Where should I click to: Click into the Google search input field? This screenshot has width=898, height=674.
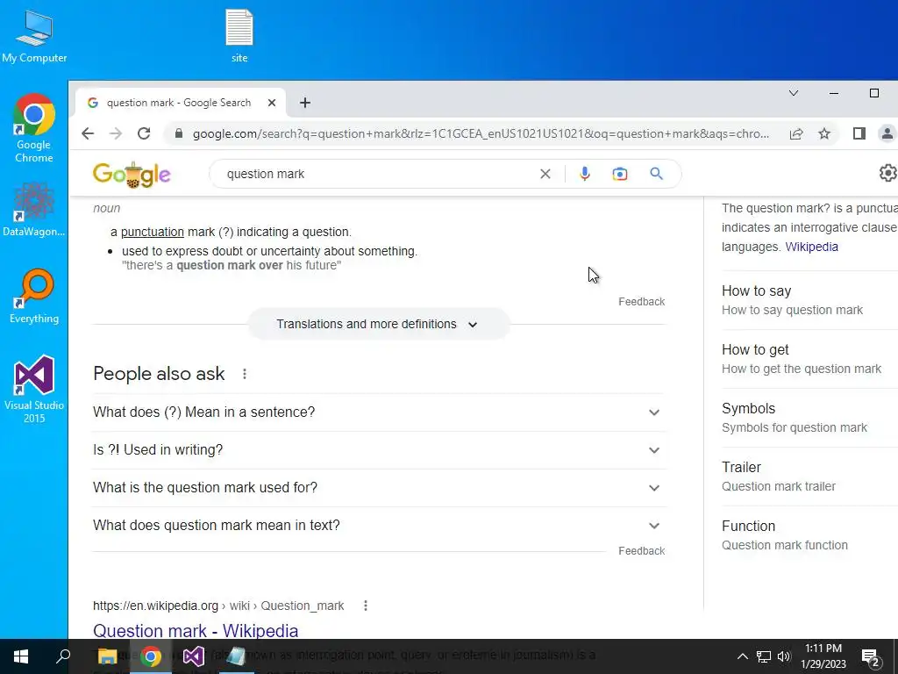coord(378,174)
